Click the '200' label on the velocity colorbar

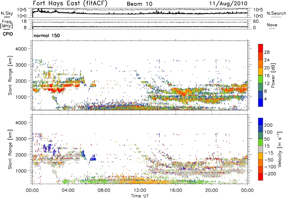268,125
